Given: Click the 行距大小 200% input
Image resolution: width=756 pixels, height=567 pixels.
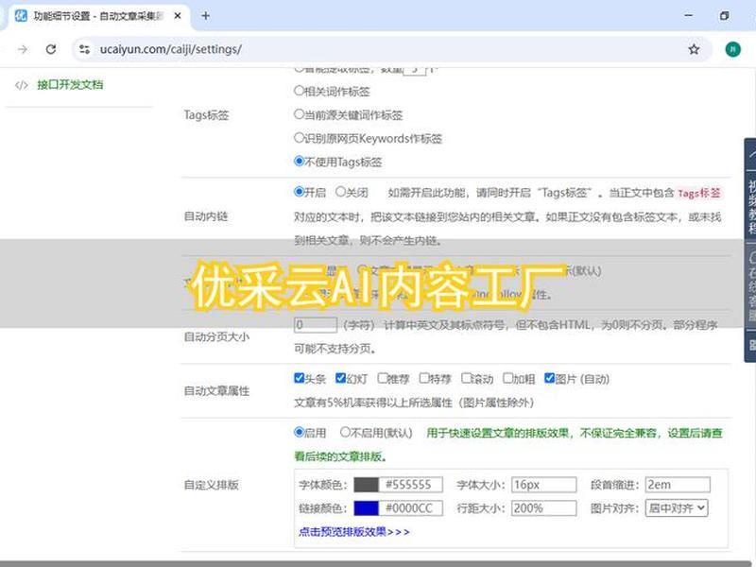Looking at the screenshot, I should click(544, 508).
